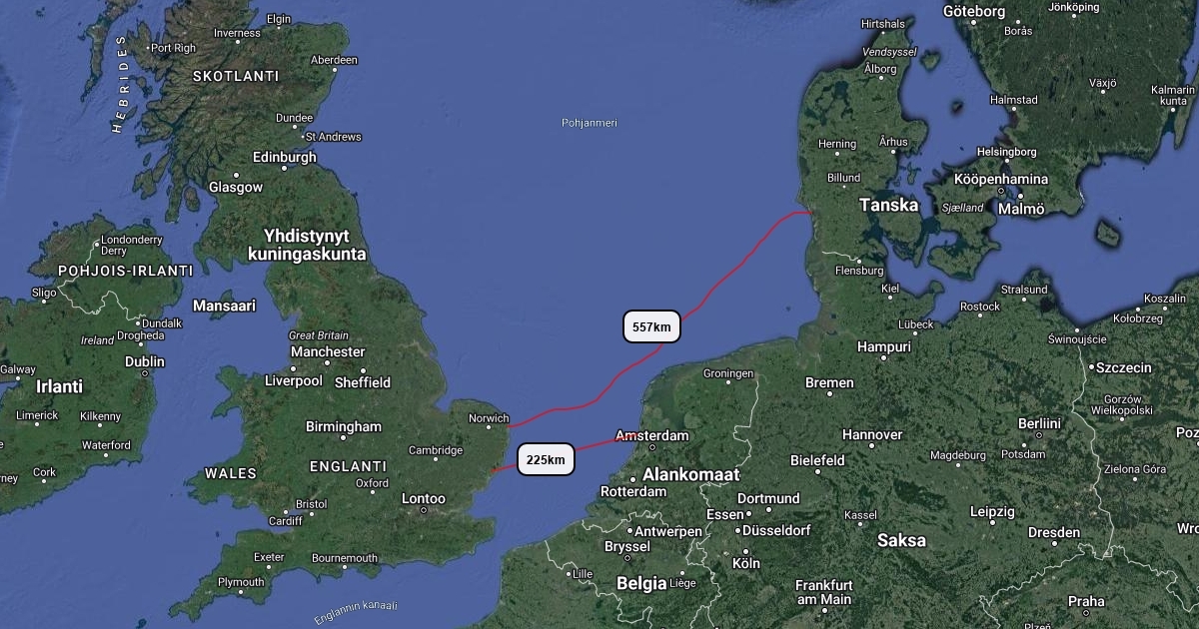Click the Pohjanmeri sea label
This screenshot has height=629, width=1199.
point(590,123)
